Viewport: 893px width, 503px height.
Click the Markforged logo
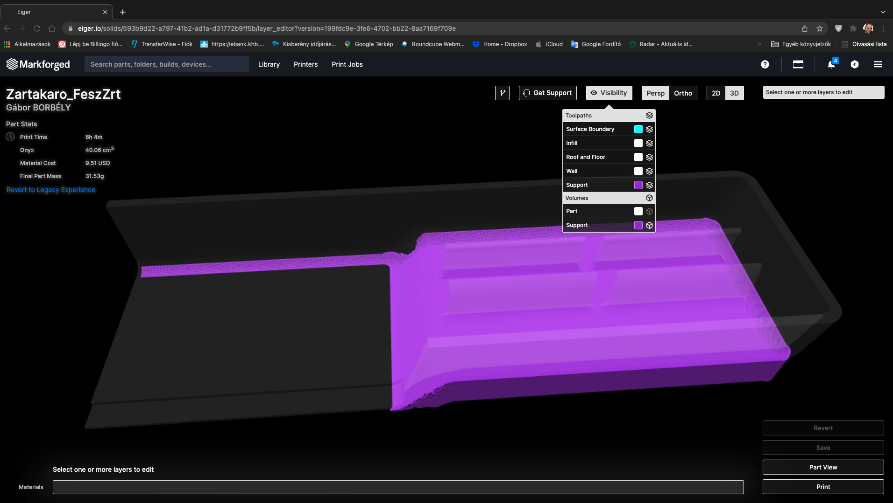pos(38,64)
